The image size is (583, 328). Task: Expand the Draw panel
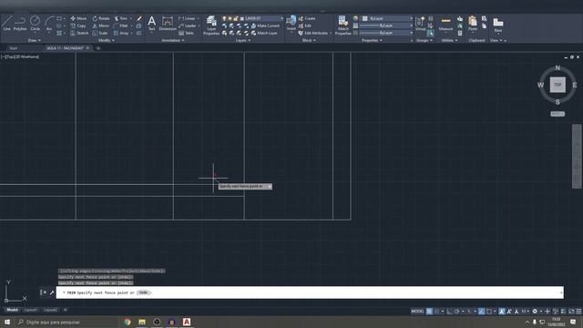[35, 40]
